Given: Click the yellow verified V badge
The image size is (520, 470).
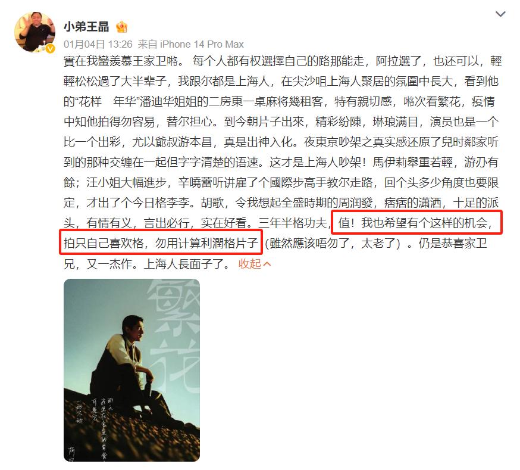Looking at the screenshot, I should tap(50, 49).
